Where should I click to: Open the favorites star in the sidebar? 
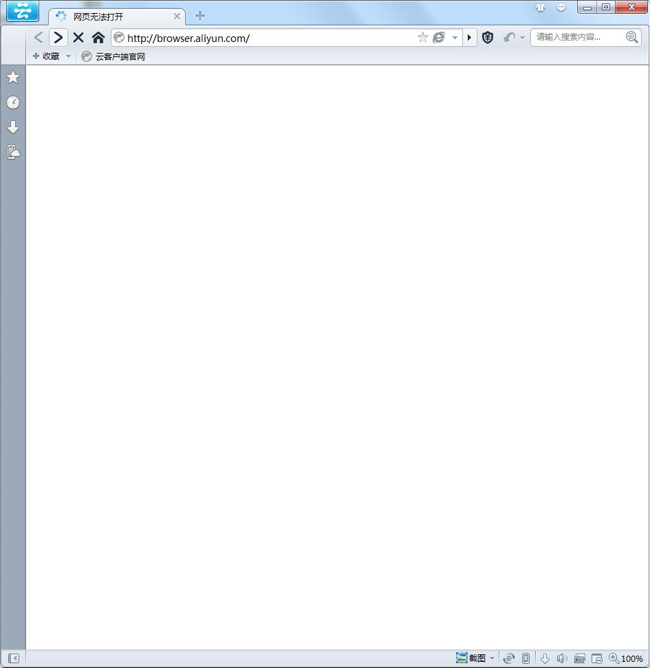(13, 77)
